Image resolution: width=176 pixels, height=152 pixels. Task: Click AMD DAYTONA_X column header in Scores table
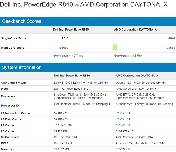click(x=135, y=30)
